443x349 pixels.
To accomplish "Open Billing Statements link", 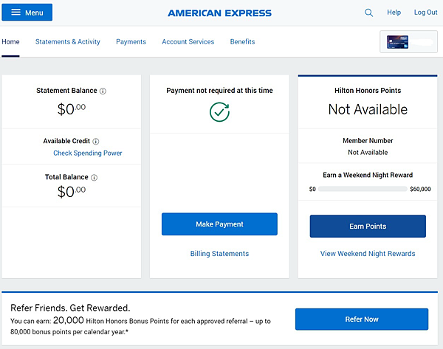I will click(219, 254).
